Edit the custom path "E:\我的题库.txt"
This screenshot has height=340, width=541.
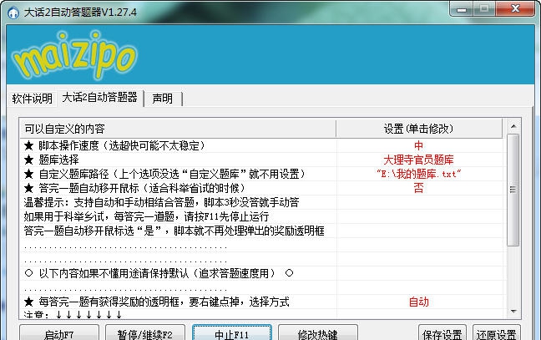coord(419,174)
